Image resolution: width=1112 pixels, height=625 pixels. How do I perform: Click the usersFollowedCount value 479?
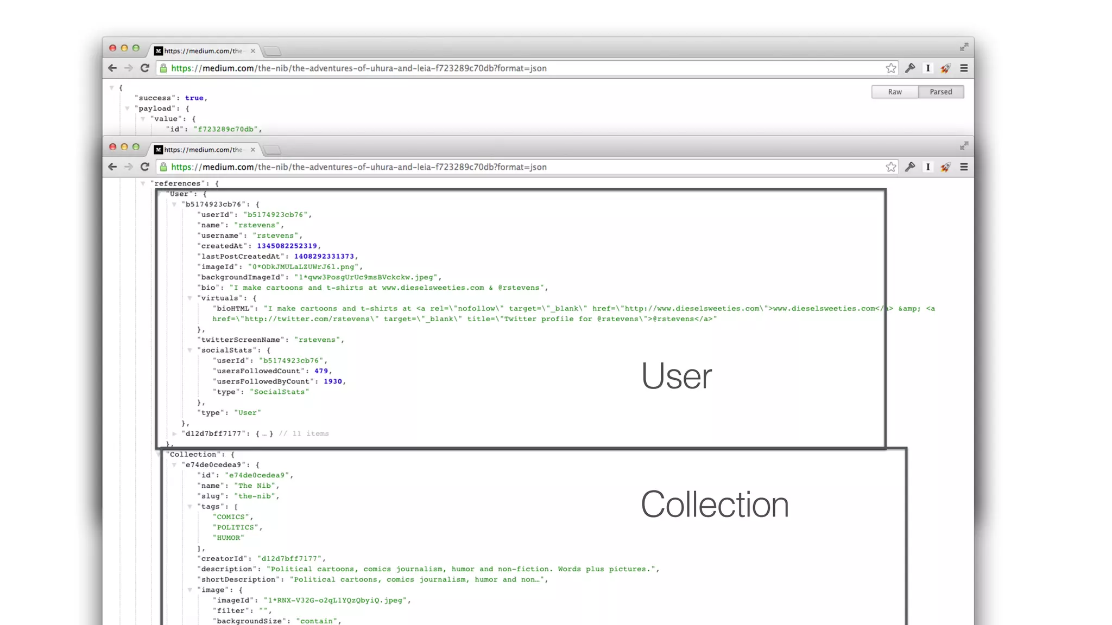(321, 371)
